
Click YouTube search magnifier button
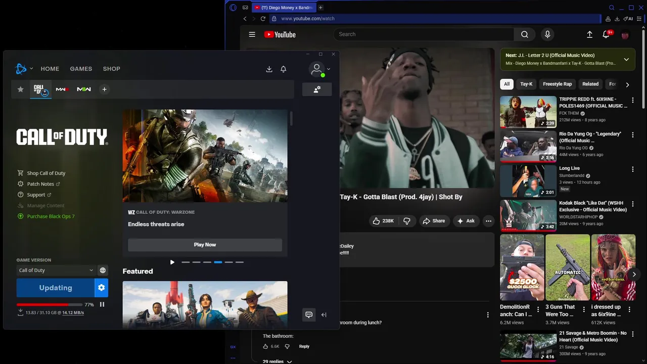click(x=525, y=34)
